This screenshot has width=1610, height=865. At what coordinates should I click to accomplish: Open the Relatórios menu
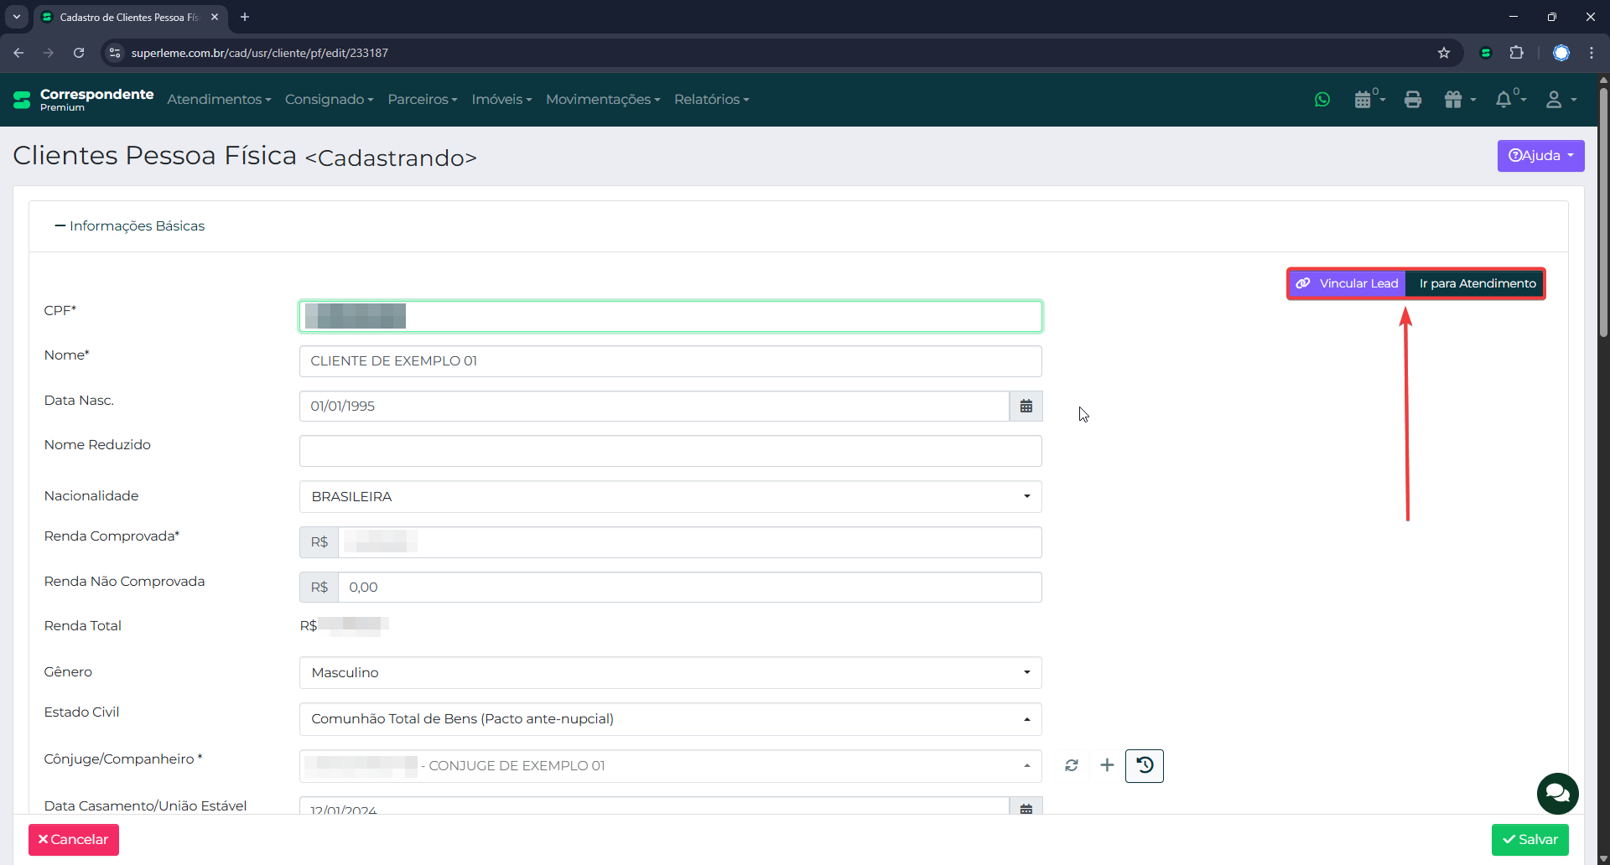click(x=711, y=100)
